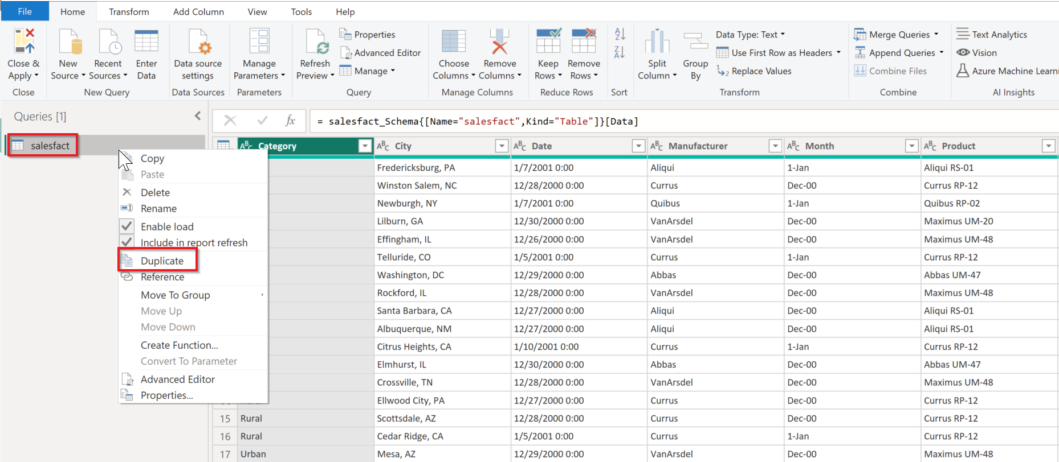Collapse the Queries pane with chevron
The image size is (1059, 462).
point(198,116)
